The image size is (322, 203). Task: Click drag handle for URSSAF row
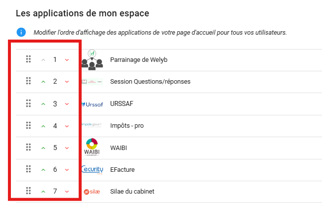coord(28,103)
